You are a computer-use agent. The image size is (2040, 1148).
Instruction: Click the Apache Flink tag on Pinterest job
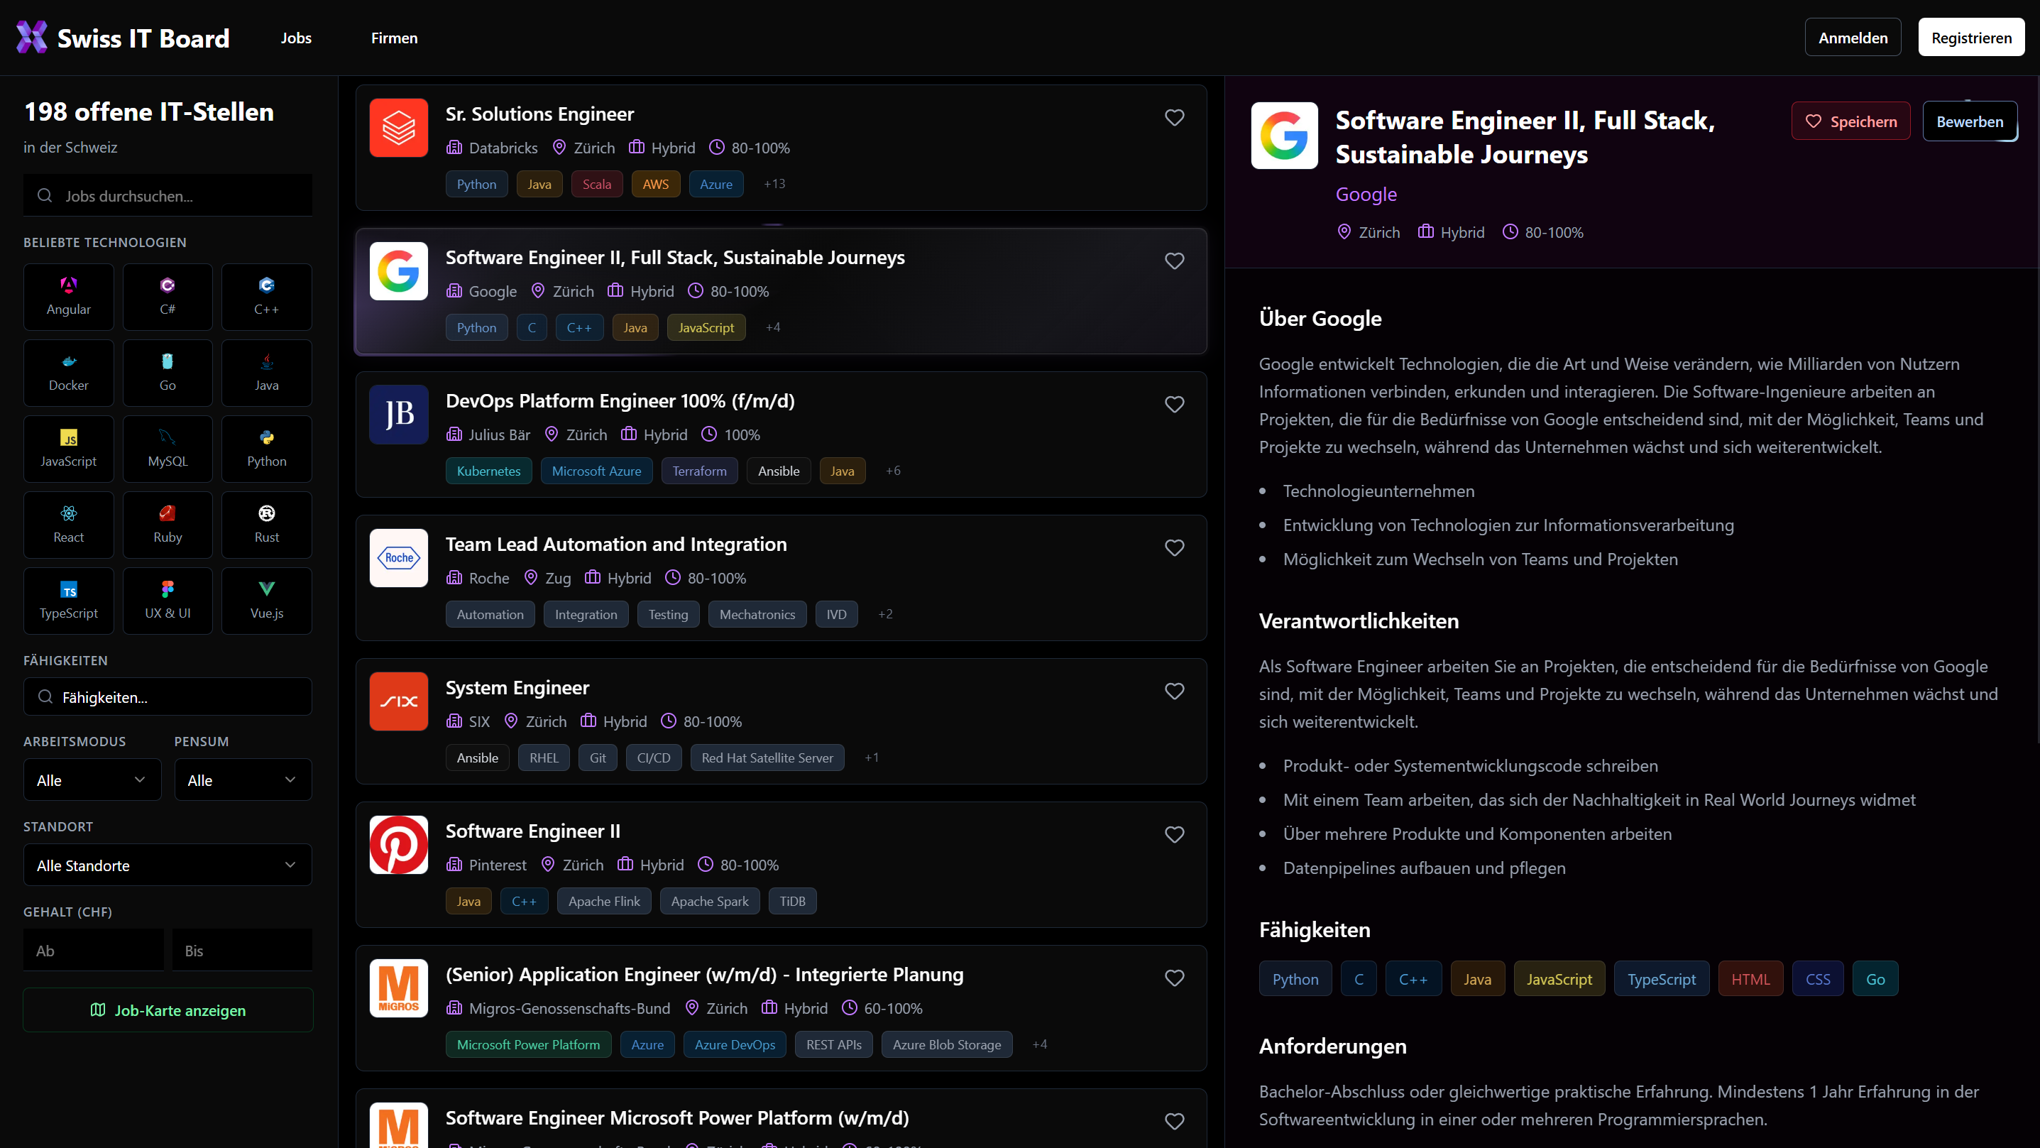[603, 901]
